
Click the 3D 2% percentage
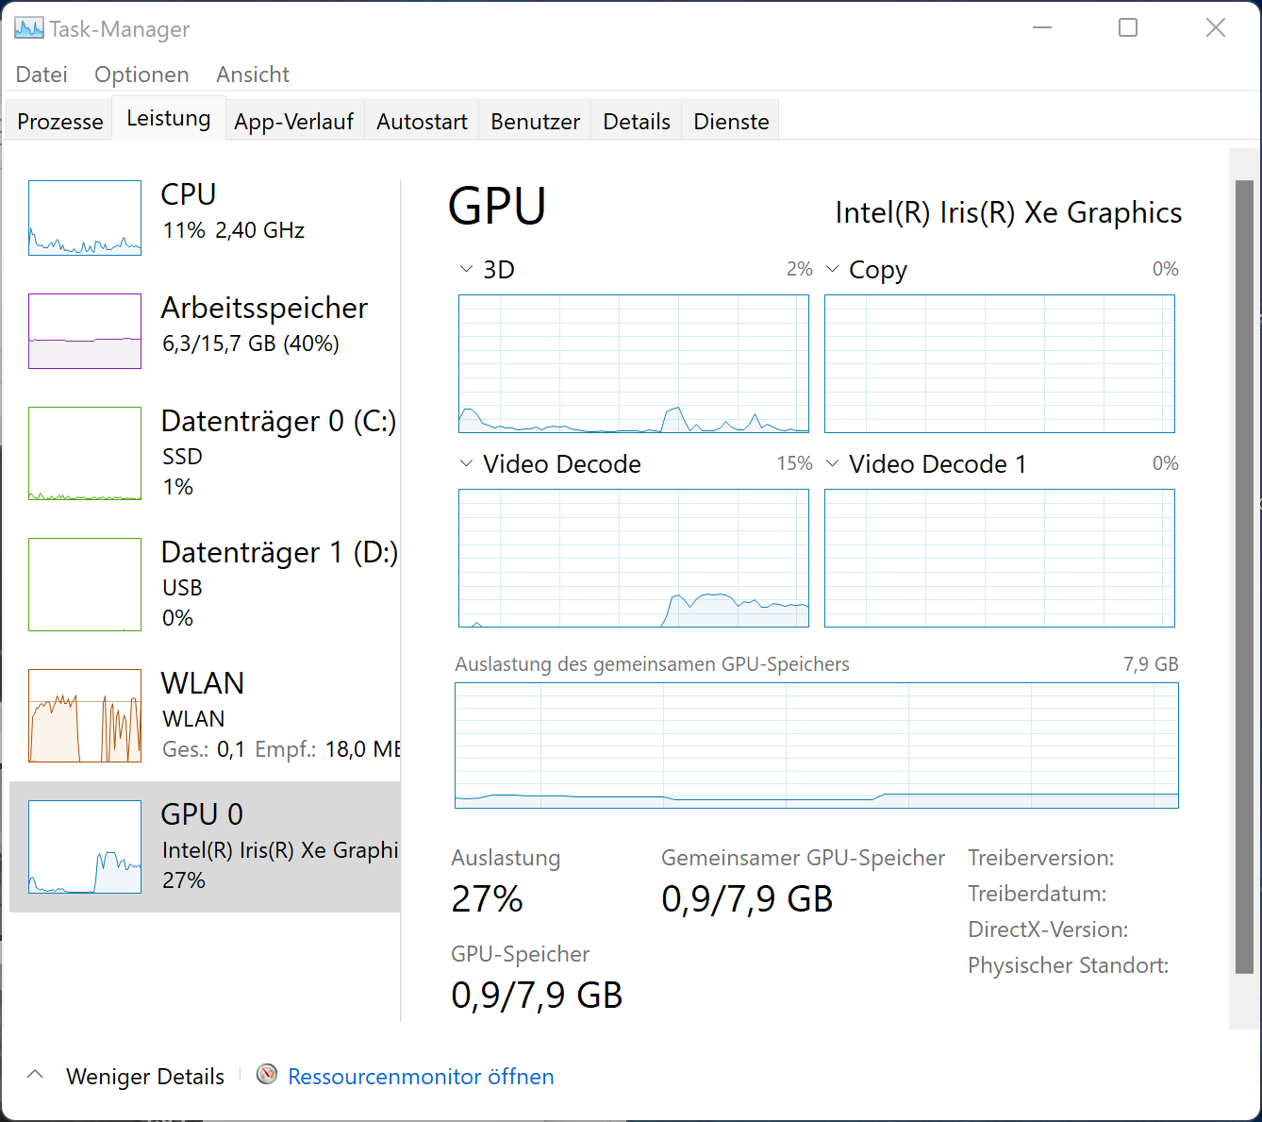[799, 269]
